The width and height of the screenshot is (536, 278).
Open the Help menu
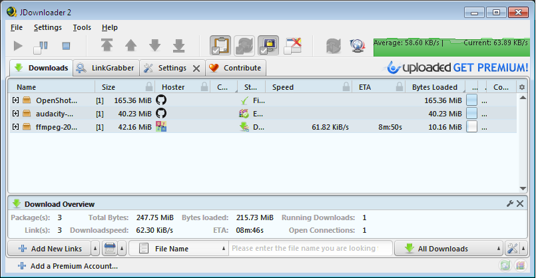tap(109, 27)
